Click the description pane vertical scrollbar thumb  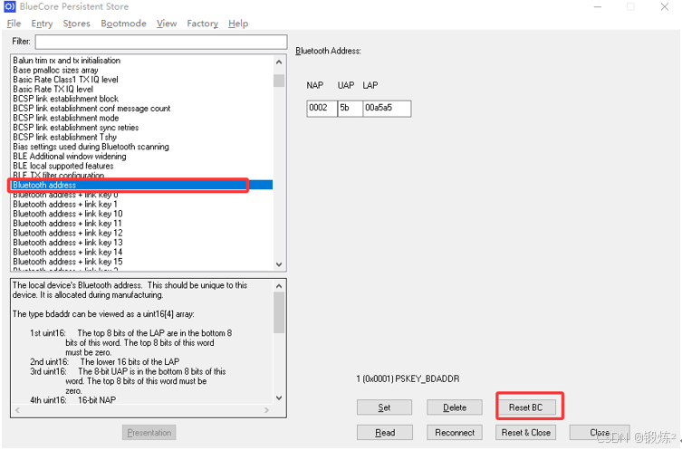coord(279,312)
